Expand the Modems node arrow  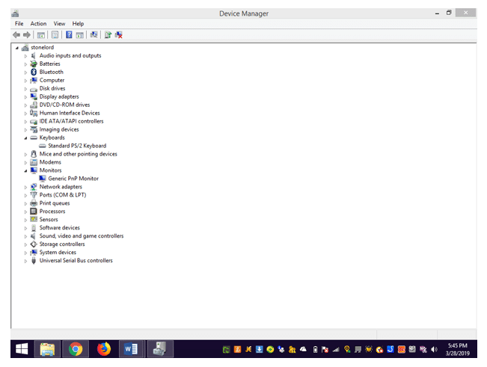25,163
